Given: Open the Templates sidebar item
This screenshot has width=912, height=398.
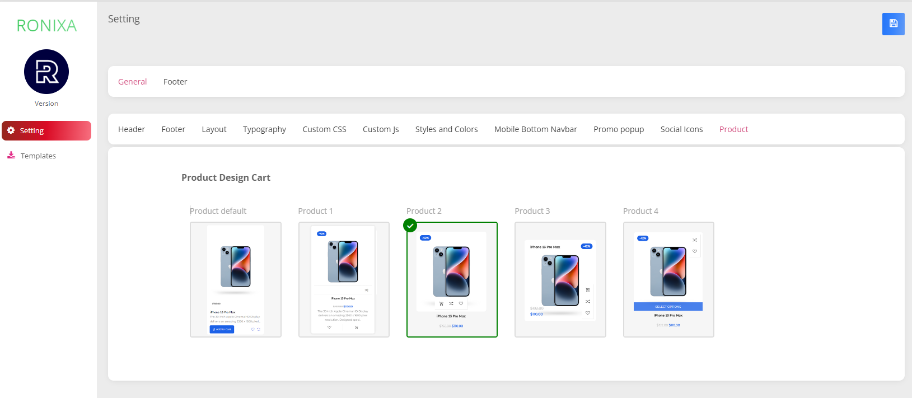Looking at the screenshot, I should (38, 156).
